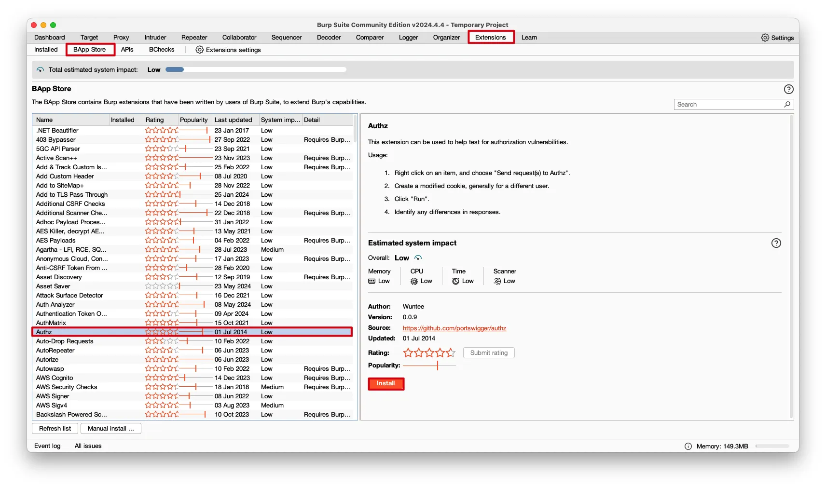This screenshot has height=488, width=826.
Task: Open the Intruder tab
Action: pyautogui.click(x=155, y=38)
